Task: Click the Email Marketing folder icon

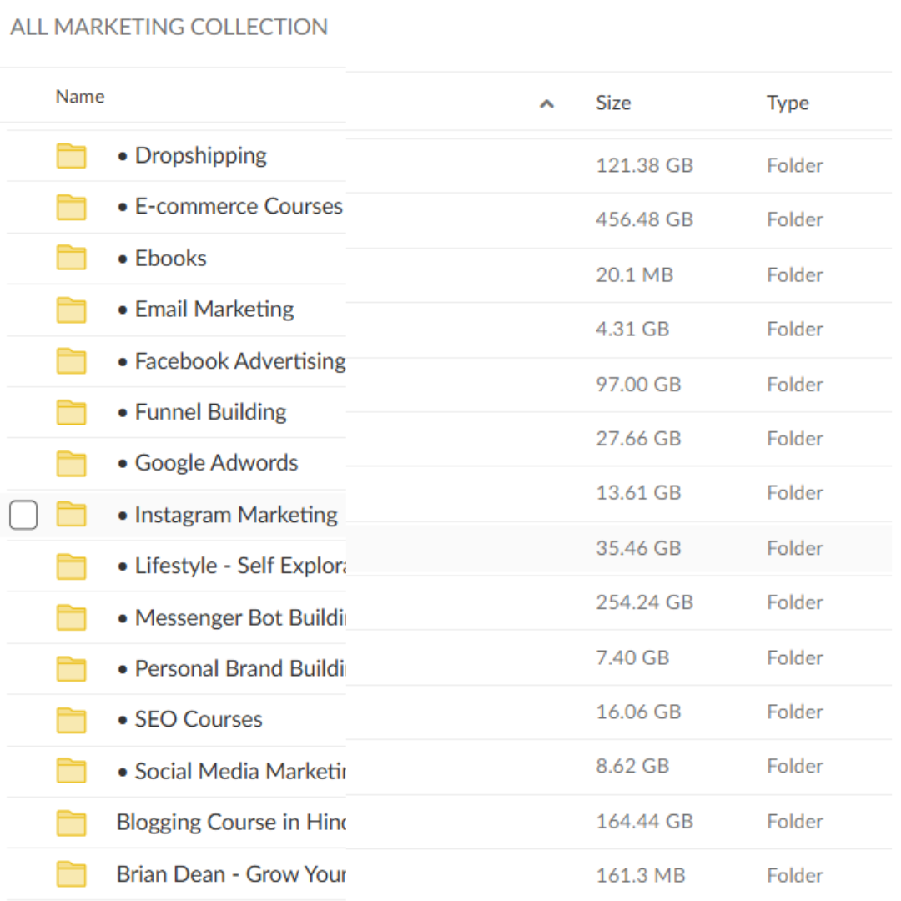Action: (71, 309)
